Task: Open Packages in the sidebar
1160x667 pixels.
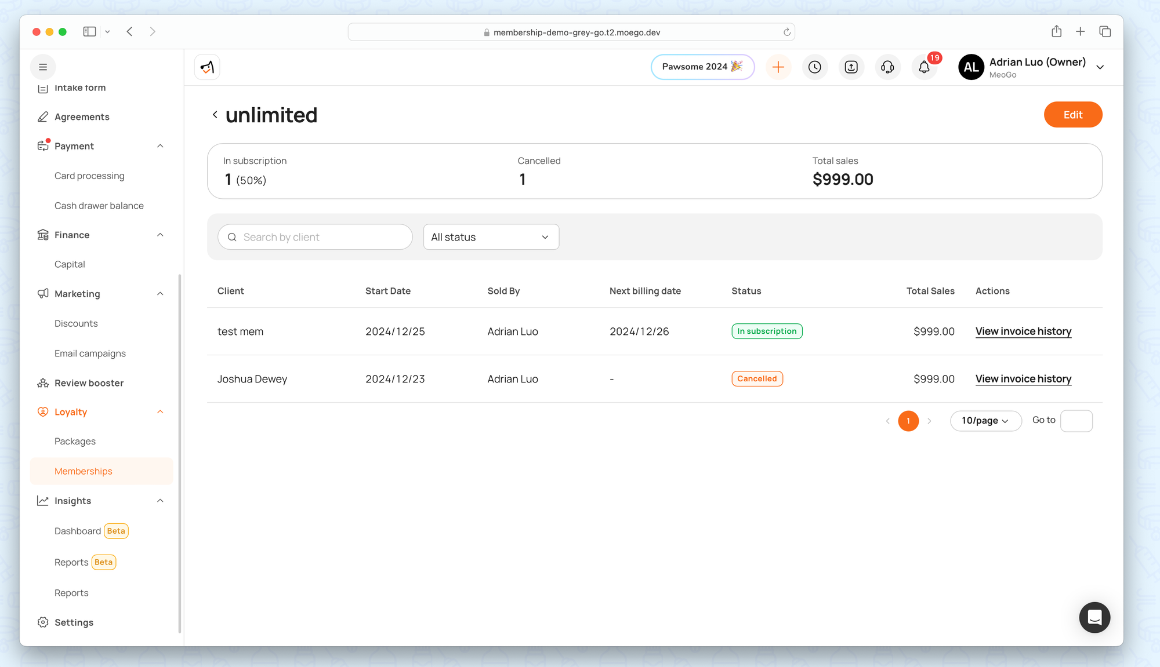Action: pyautogui.click(x=75, y=442)
